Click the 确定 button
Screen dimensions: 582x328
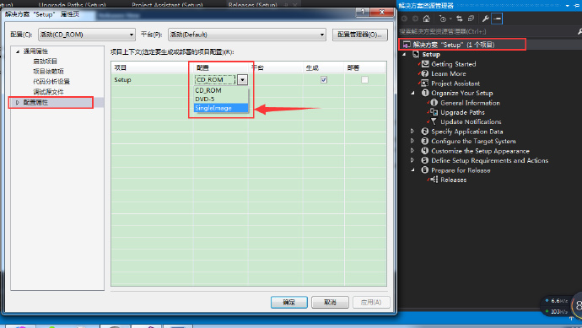(289, 302)
